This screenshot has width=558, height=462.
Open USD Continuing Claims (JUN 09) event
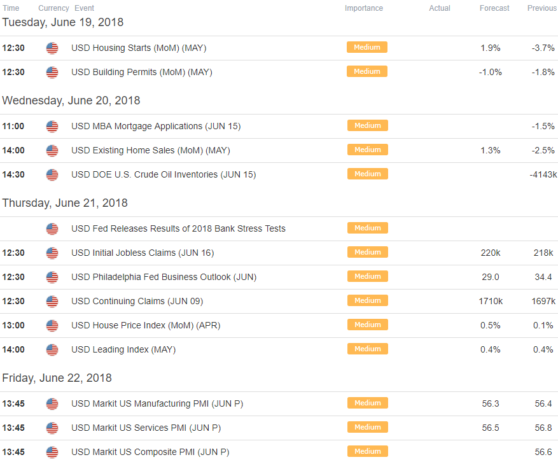[x=137, y=302]
